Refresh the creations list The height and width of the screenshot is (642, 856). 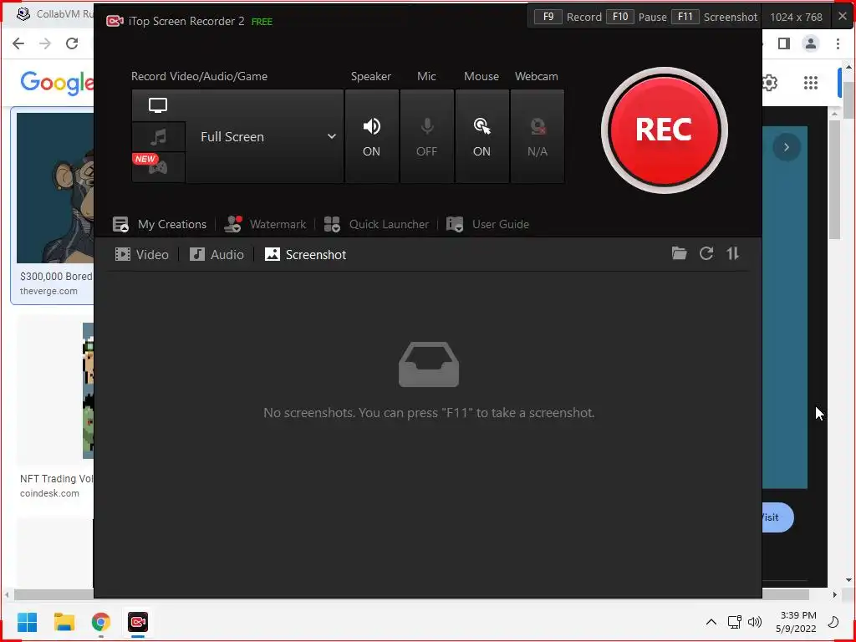click(x=706, y=253)
